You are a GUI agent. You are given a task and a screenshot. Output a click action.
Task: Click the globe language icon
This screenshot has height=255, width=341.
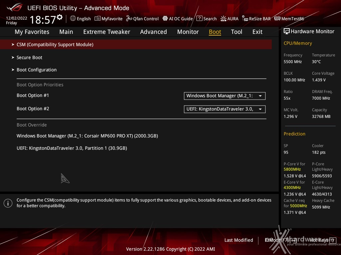(73, 19)
